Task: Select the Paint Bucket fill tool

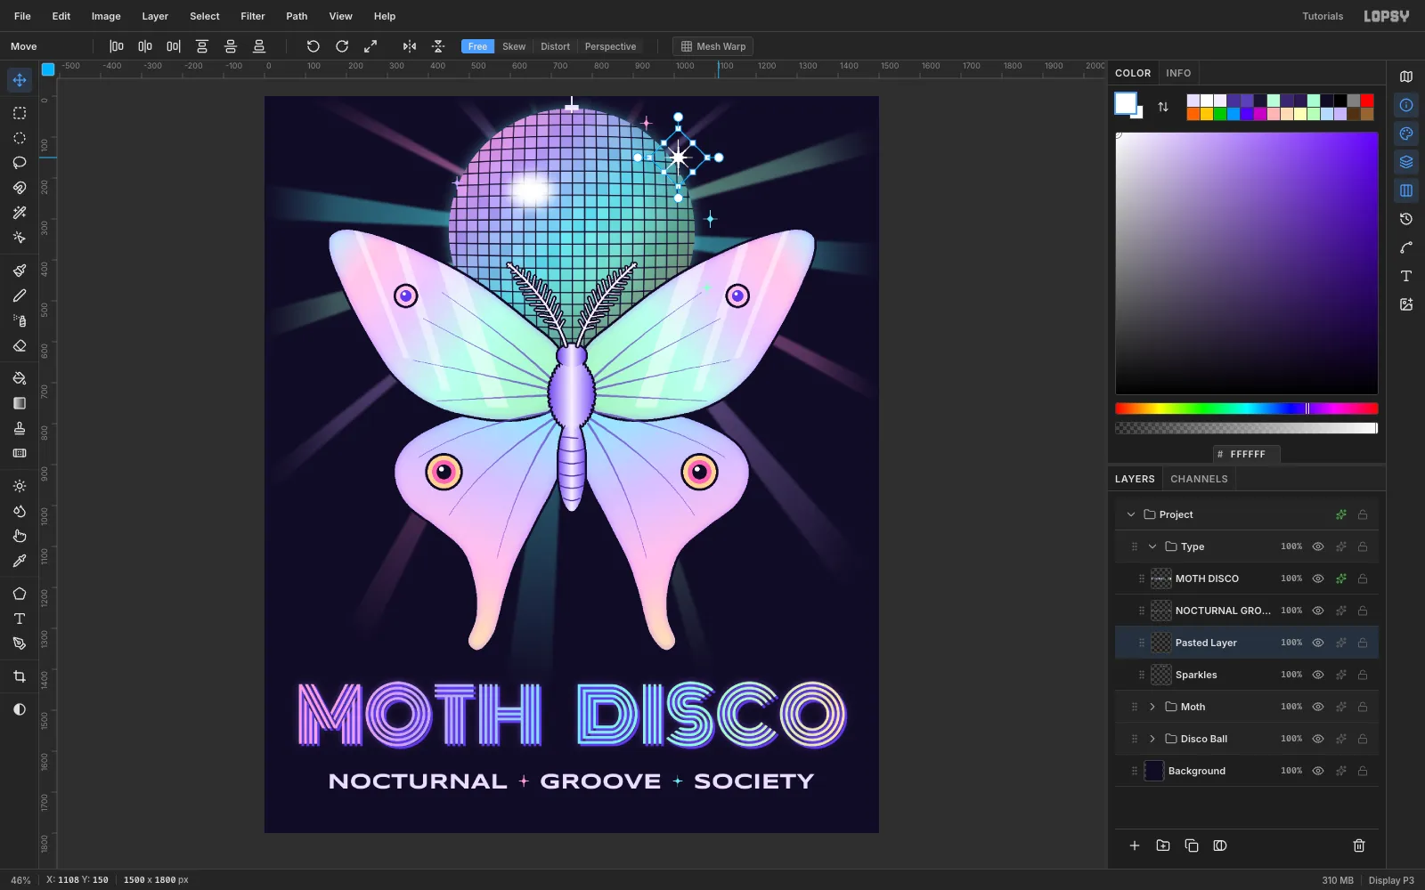Action: click(20, 378)
